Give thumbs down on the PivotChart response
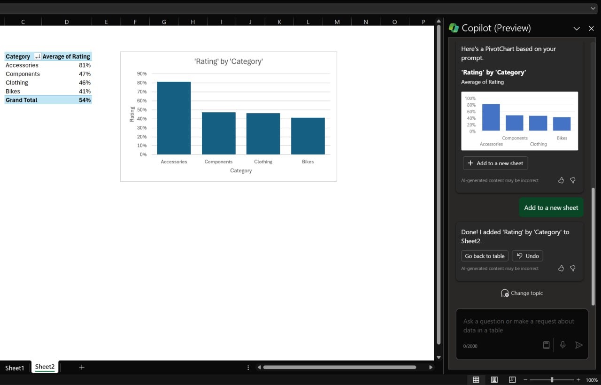 pyautogui.click(x=572, y=180)
